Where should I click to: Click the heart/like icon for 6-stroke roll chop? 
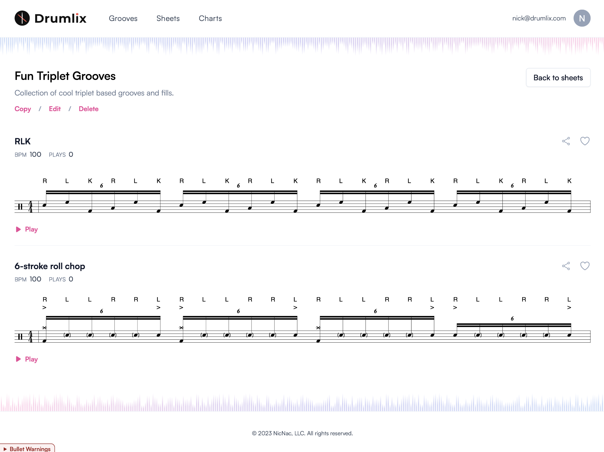click(x=585, y=266)
